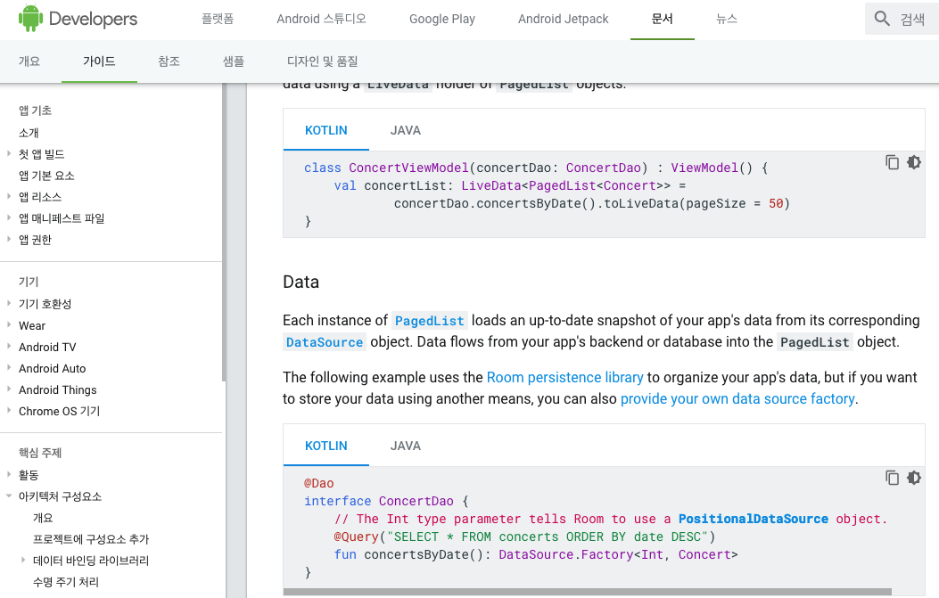Viewport: 939px width, 598px height.
Task: Copy the ConcertViewModel code sample
Action: [x=892, y=162]
